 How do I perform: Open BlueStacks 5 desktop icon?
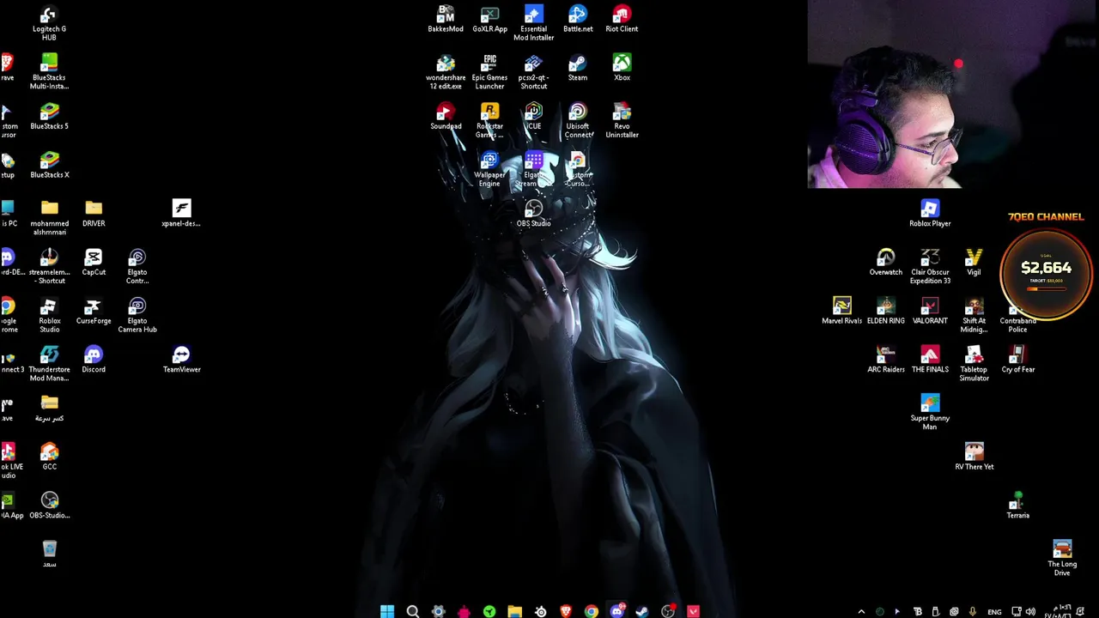[x=49, y=117]
